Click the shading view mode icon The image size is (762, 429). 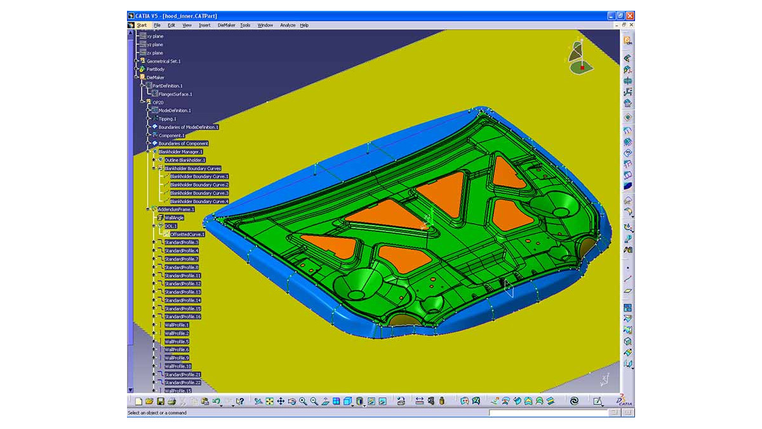coord(359,402)
